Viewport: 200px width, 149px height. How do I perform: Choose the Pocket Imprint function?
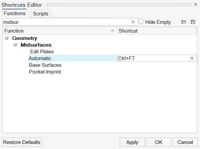(x=45, y=72)
